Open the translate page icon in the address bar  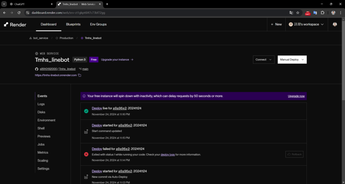291,13
